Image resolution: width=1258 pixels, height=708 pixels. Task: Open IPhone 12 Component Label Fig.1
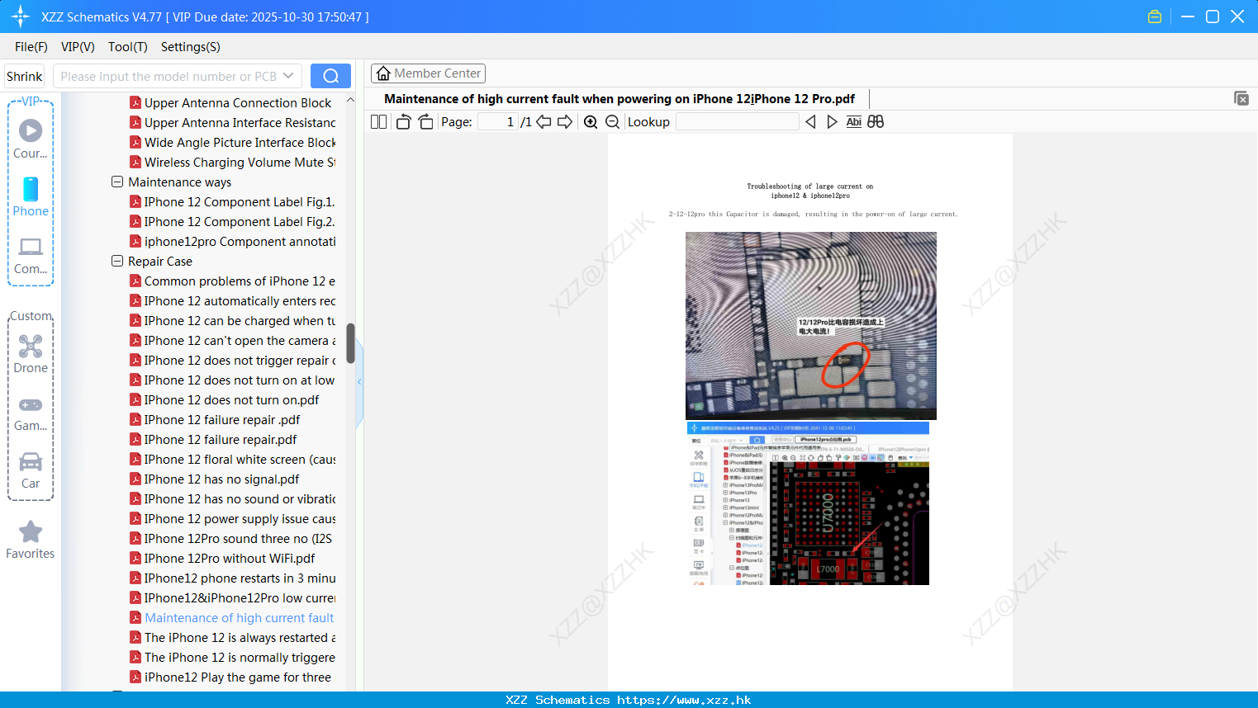click(x=232, y=201)
